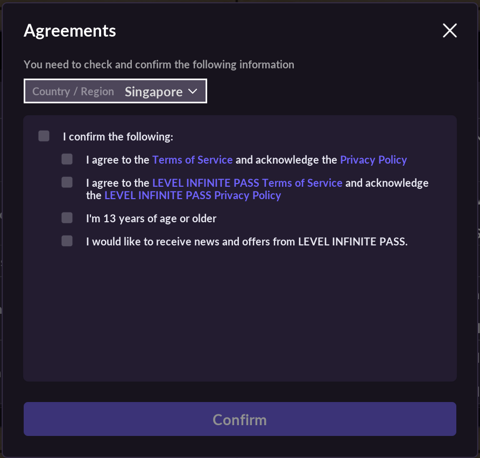The image size is (480, 458).
Task: Check the LEVEL INFINITE PASS agreement checkbox
Action: coord(67,182)
